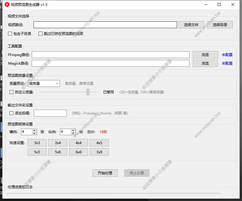242x201 pixels.
Task: Enable 跳过已存在预览图的视频 option
Action: coord(40,33)
